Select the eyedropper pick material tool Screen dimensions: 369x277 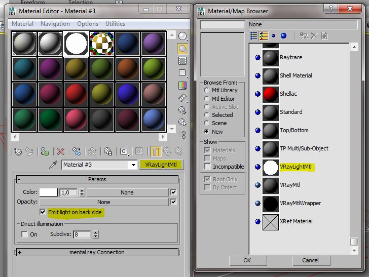pos(53,165)
